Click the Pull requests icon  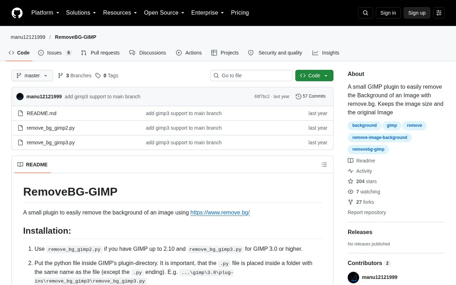tap(84, 53)
